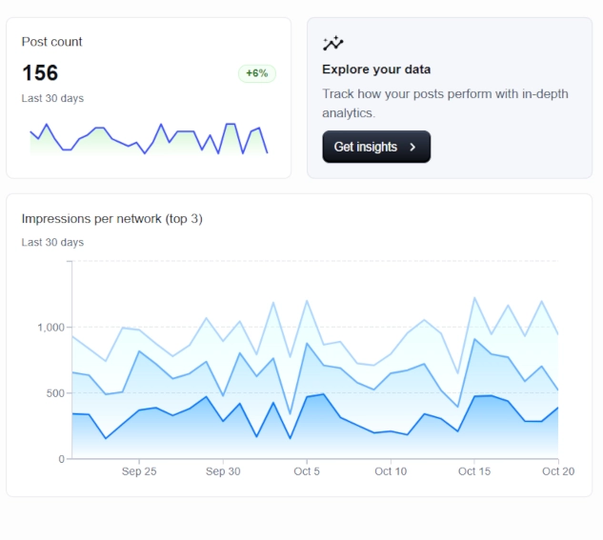Click the 156 post count value
The width and height of the screenshot is (603, 540).
(40, 72)
